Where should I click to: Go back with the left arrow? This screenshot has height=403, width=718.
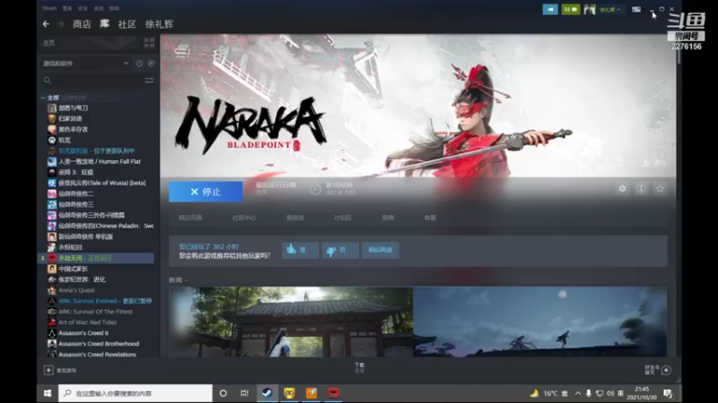(x=46, y=24)
